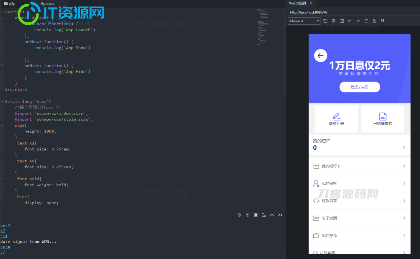This screenshot has height=259, width=420.
Task: Open 借款列表 card in preview
Action: (x=336, y=119)
